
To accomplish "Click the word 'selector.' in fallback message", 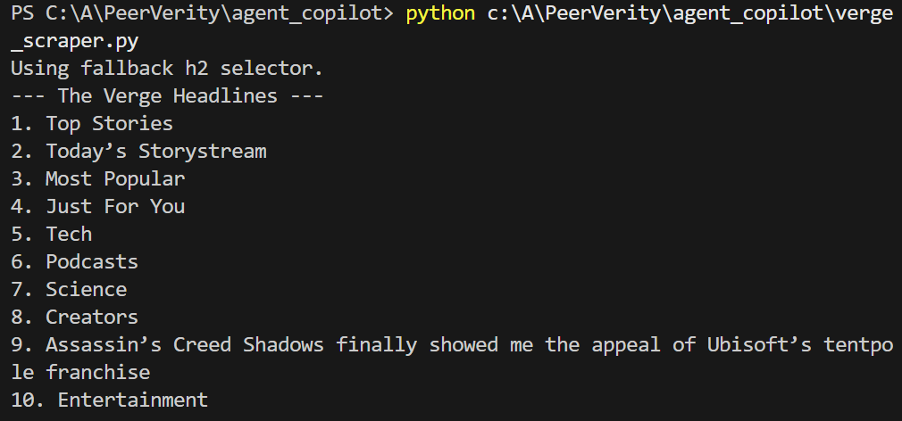I will (272, 69).
